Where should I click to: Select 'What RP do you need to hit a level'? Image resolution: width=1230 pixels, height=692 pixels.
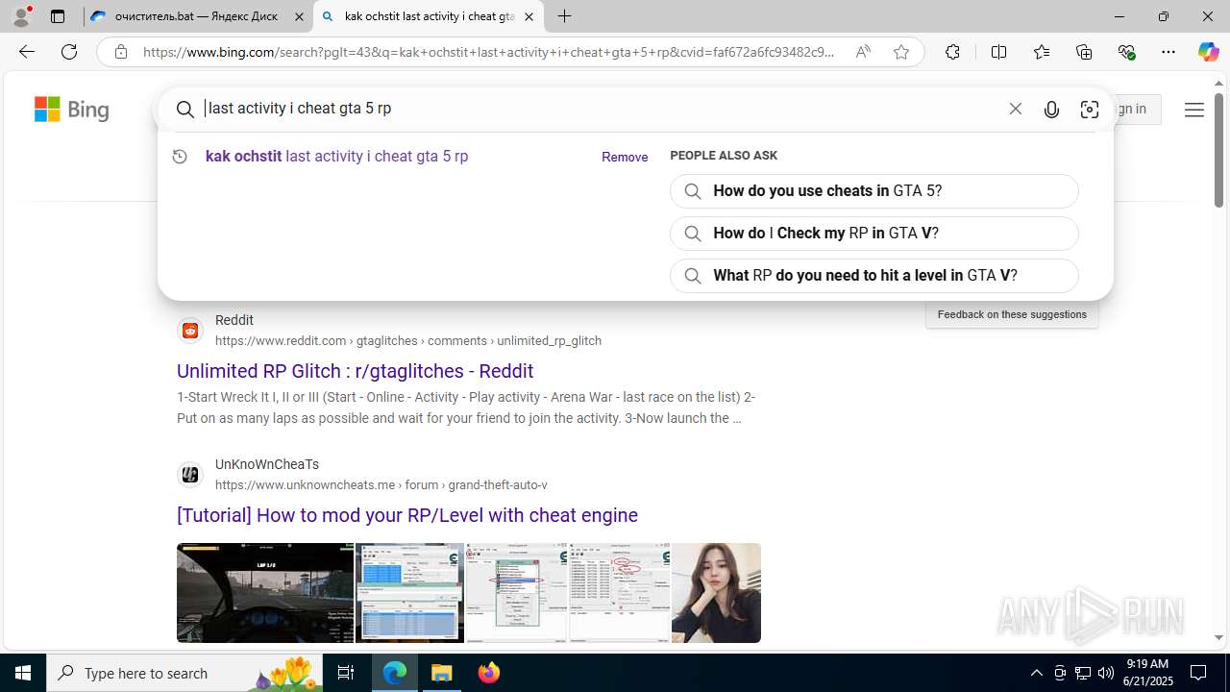(874, 275)
